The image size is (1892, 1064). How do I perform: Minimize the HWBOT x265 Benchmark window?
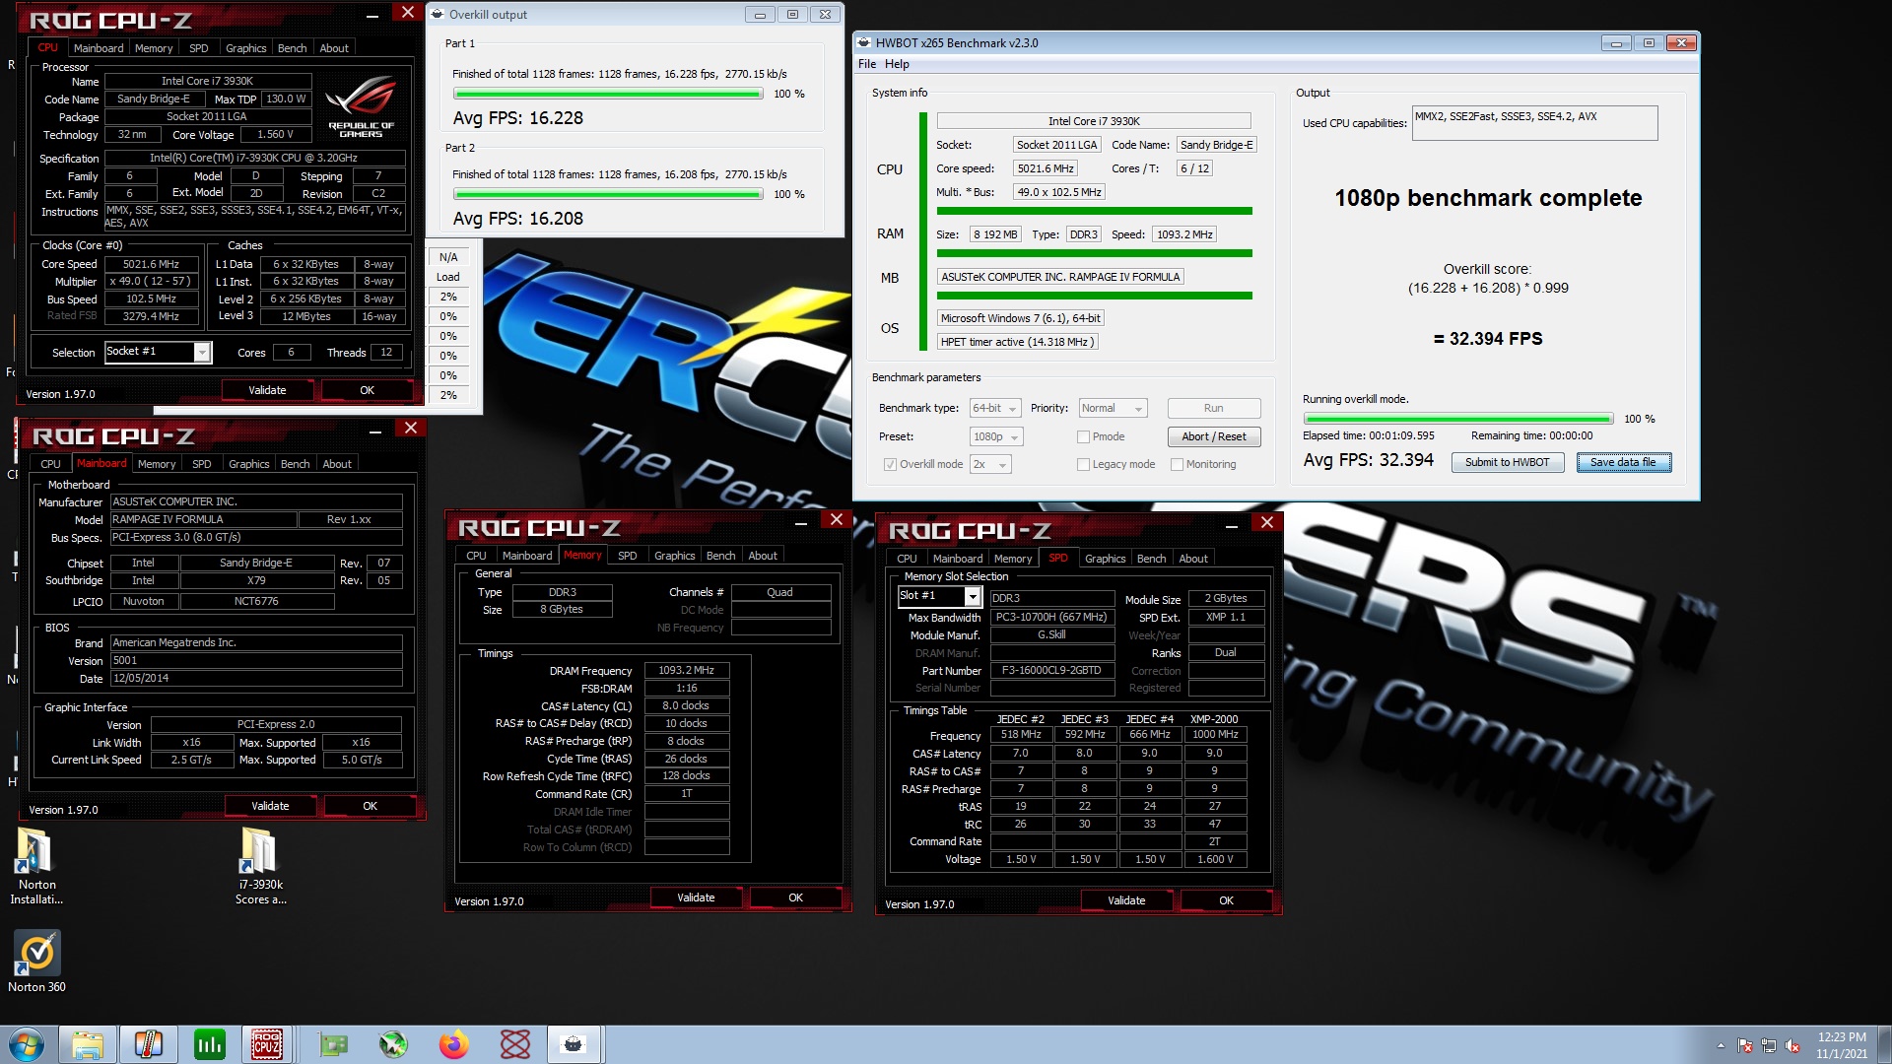click(1616, 43)
